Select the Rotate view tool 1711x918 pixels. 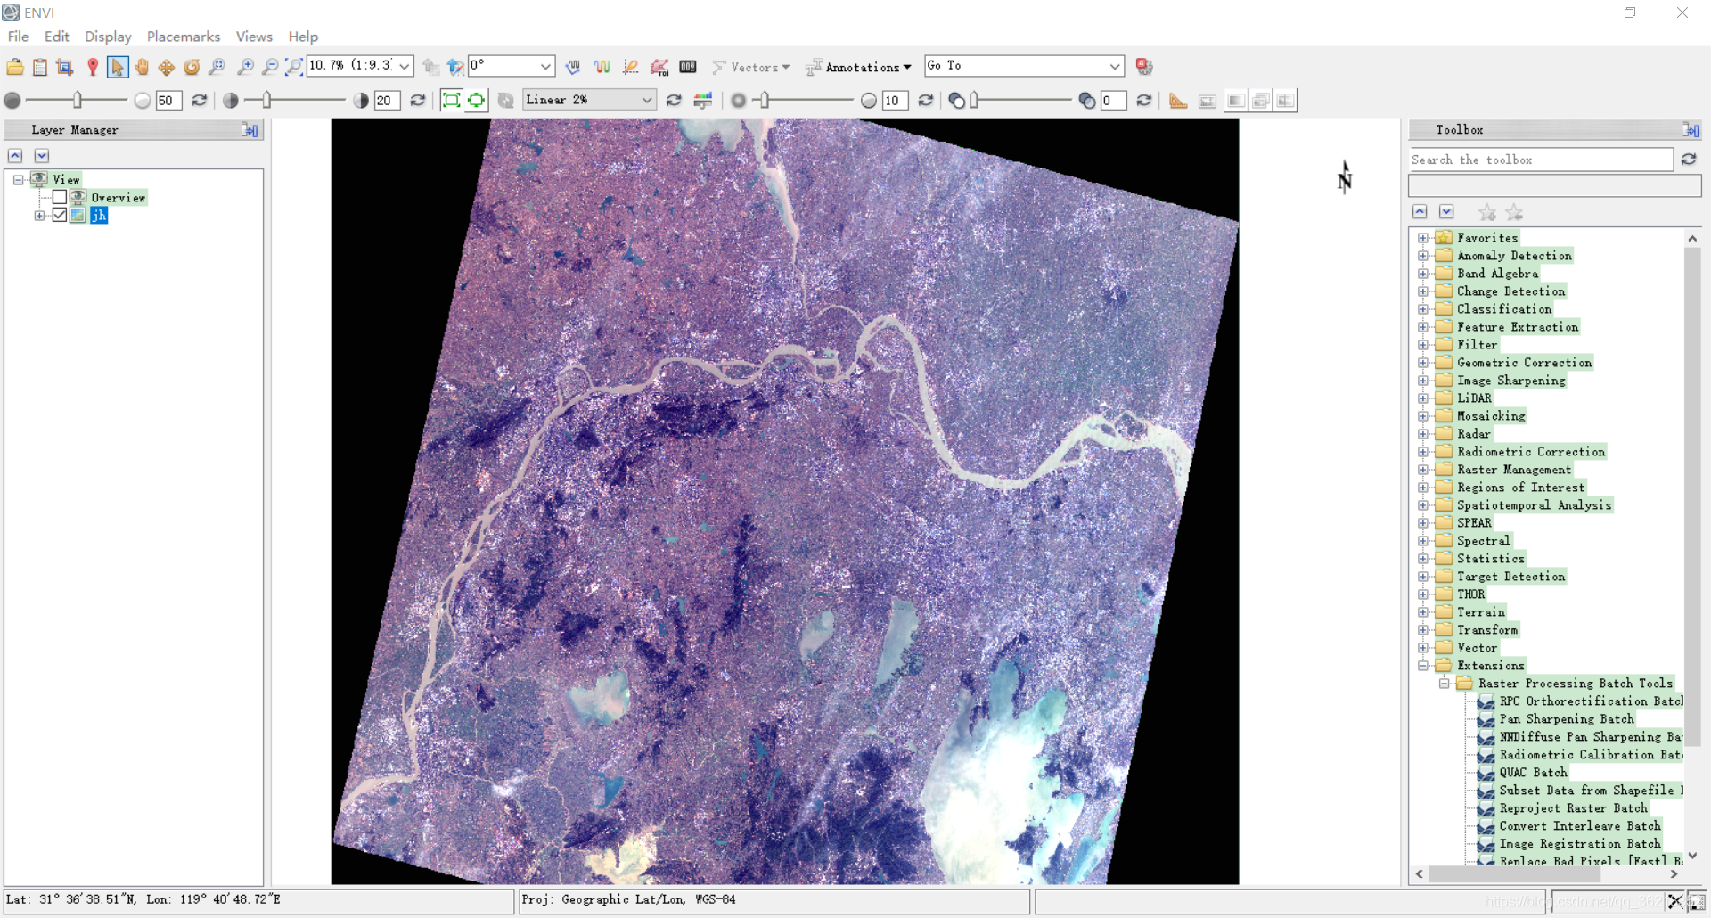click(x=192, y=67)
